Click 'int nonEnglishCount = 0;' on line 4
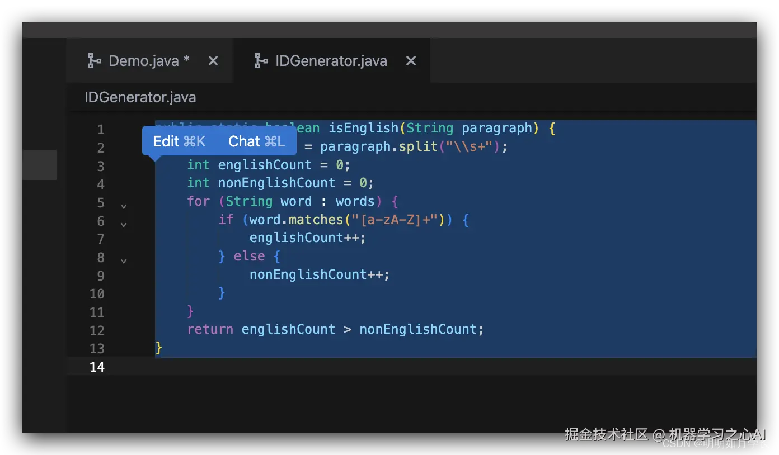The image size is (779, 455). click(280, 183)
